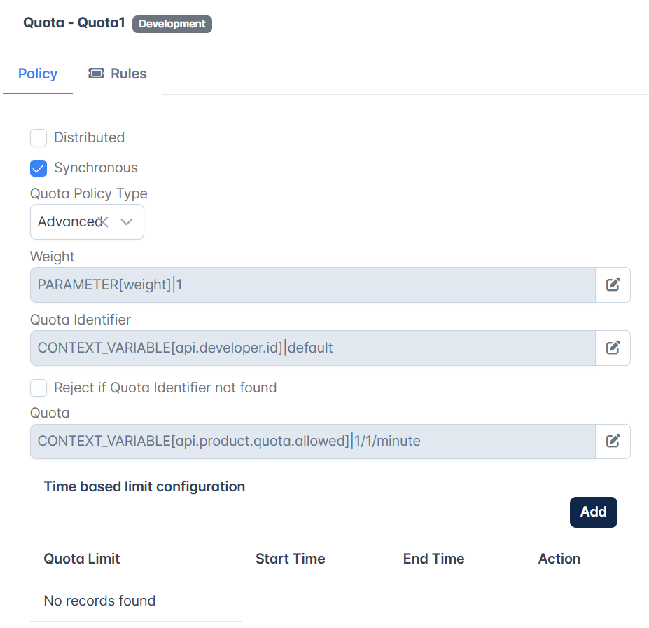Expand the Quota Policy Type dropdown arrow
Viewport: 649px width, 628px height.
coord(127,221)
